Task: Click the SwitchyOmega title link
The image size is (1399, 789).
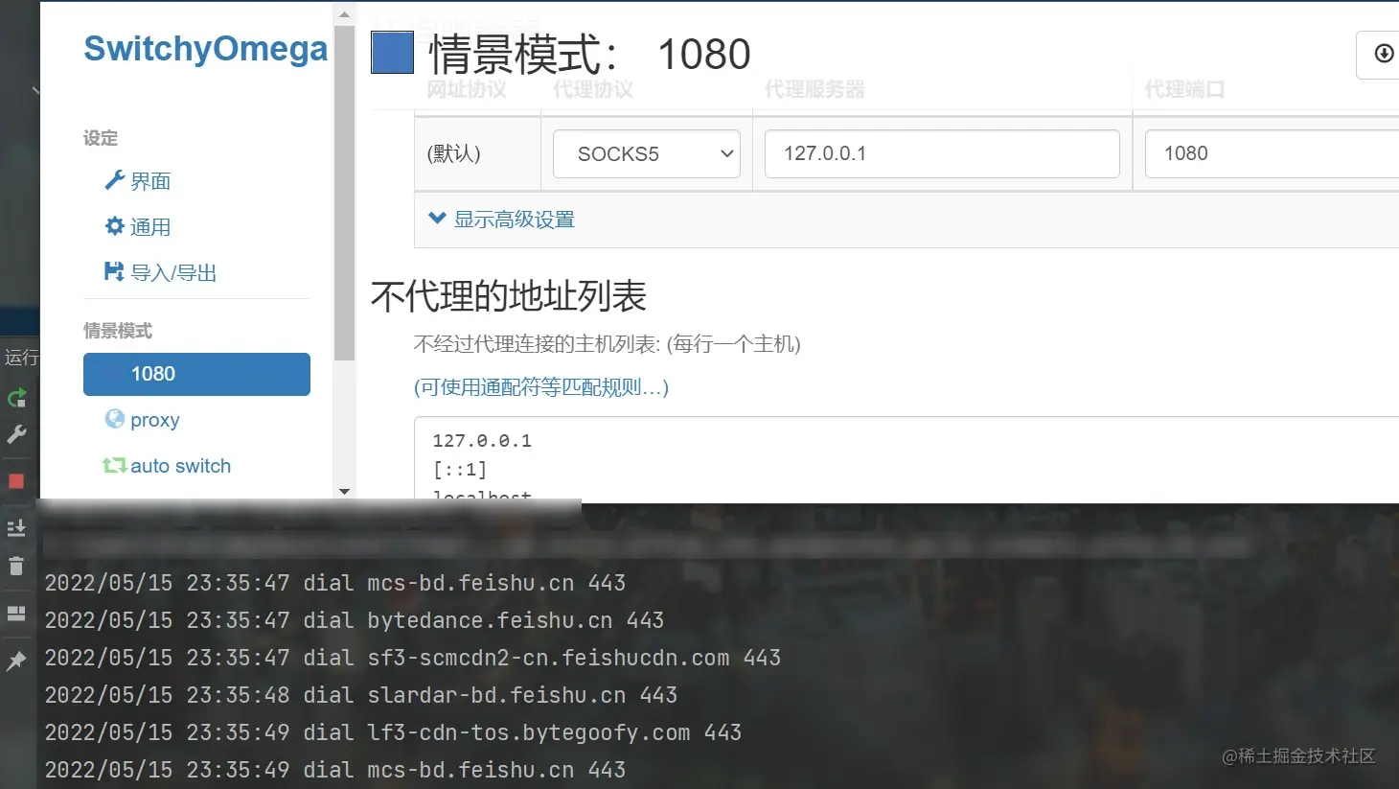Action: [206, 48]
